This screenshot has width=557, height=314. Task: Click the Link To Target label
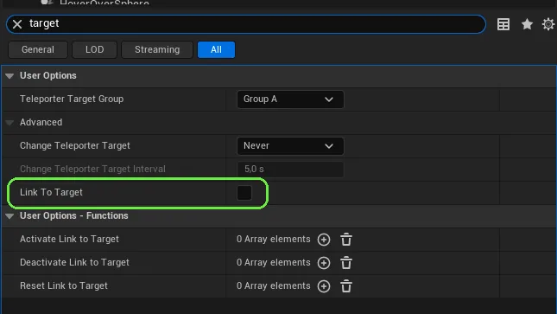(51, 192)
